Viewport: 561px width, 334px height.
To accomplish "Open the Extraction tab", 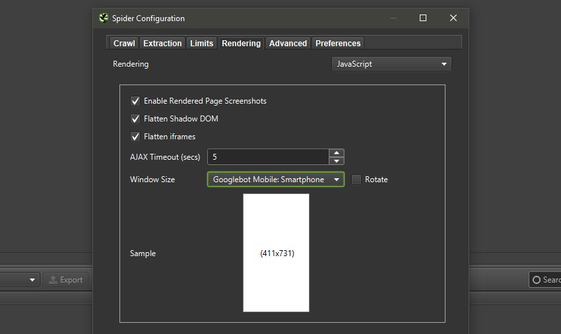I will (x=162, y=44).
